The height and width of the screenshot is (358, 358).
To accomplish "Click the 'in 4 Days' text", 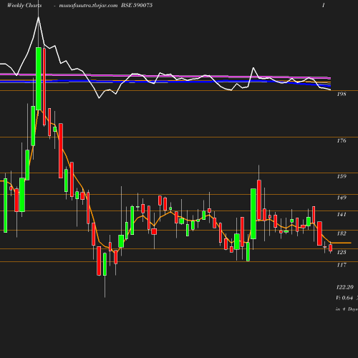I will tap(347, 309).
